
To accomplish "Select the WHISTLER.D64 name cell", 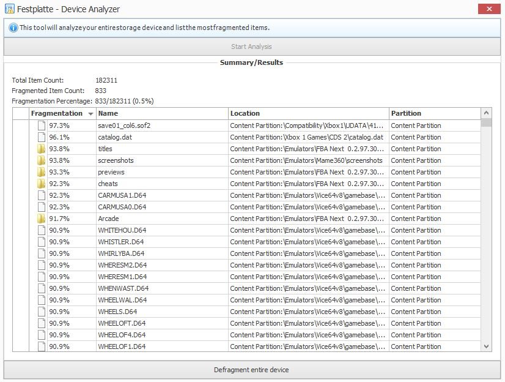I will [162, 242].
